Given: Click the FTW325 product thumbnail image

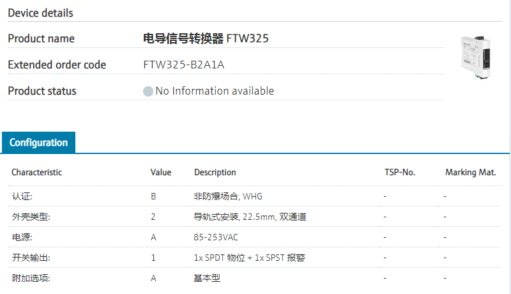Looking at the screenshot, I should [477, 58].
